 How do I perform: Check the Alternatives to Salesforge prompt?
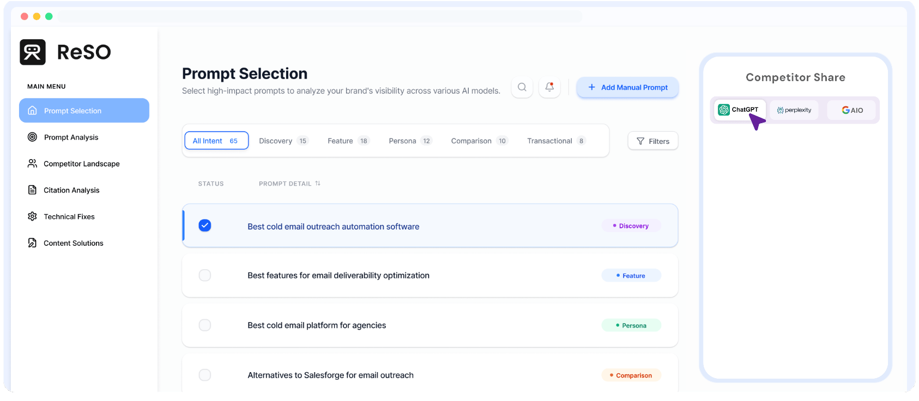[x=204, y=375]
